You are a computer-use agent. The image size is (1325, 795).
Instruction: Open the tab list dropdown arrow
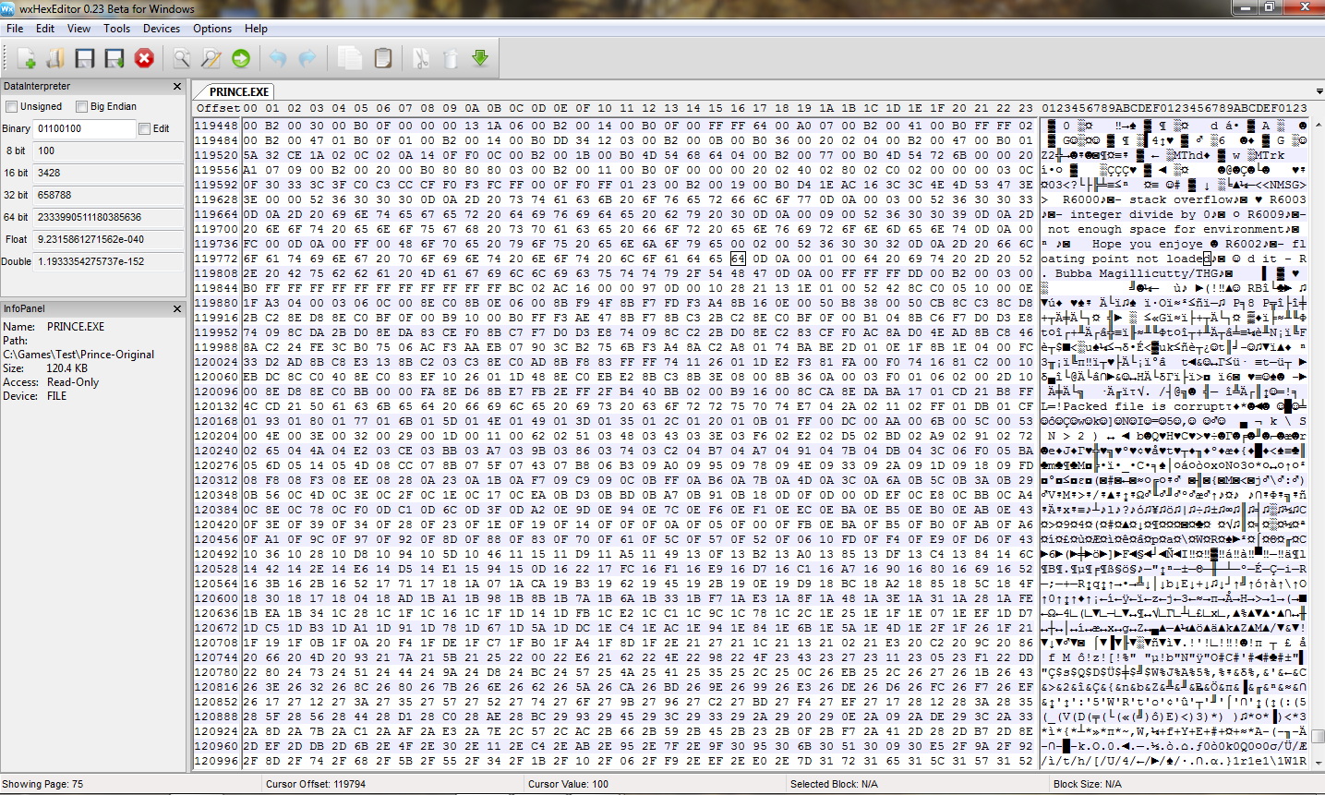(1319, 92)
